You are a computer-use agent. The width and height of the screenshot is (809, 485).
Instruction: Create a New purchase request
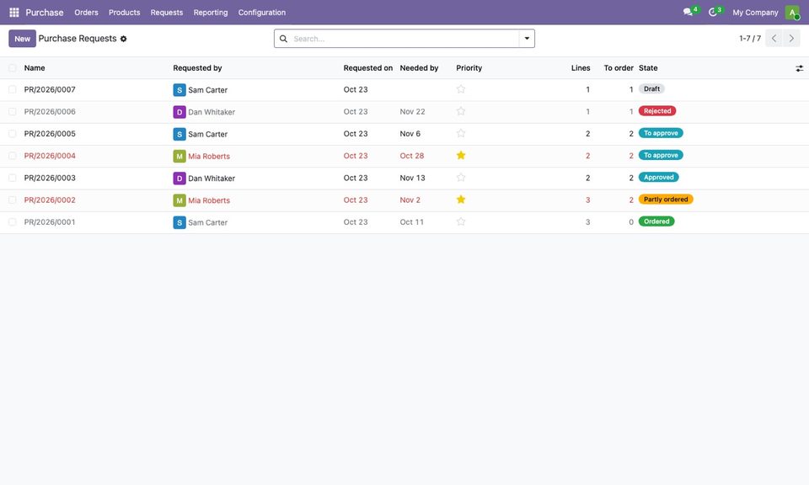pyautogui.click(x=22, y=39)
